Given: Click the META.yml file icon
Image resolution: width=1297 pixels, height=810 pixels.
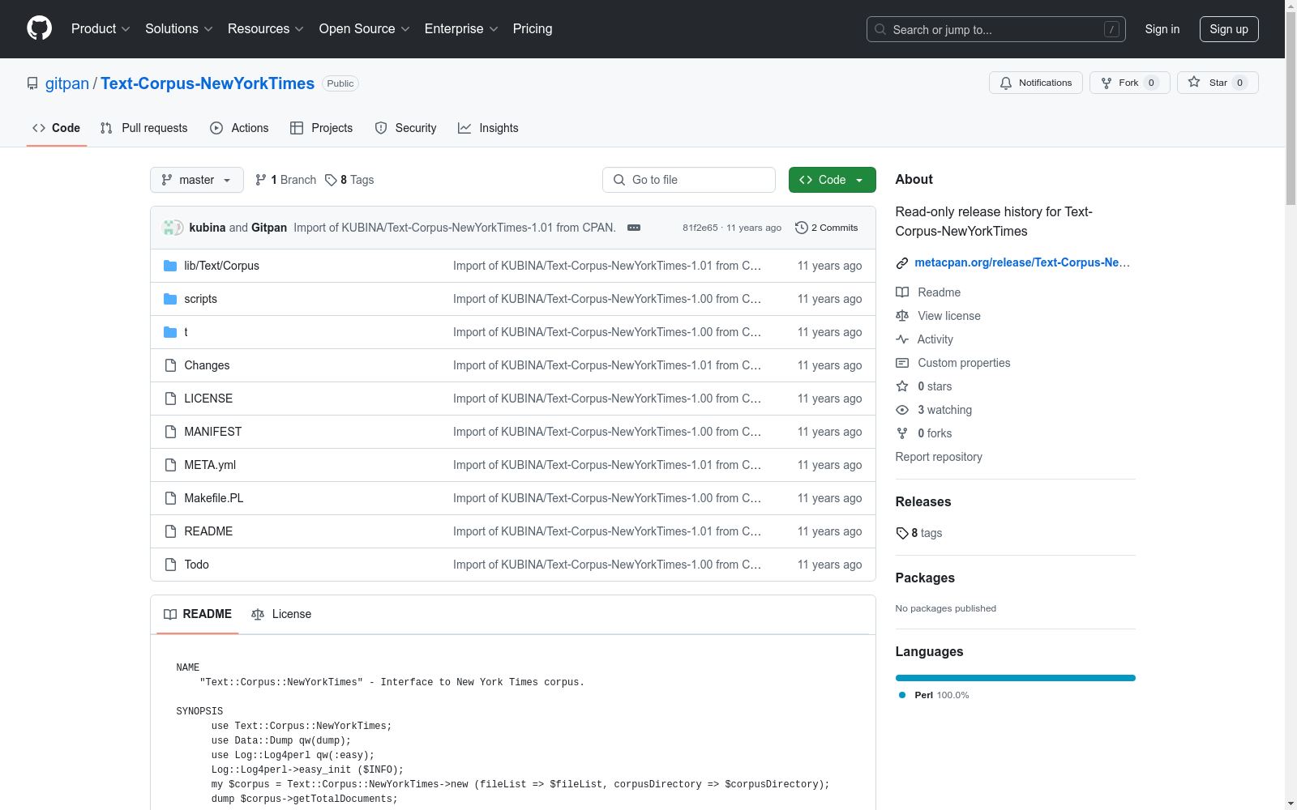Looking at the screenshot, I should click(170, 465).
